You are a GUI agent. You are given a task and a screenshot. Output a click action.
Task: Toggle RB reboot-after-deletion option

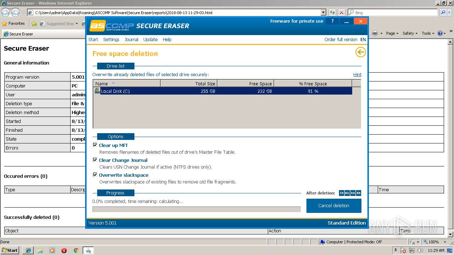coord(353,193)
